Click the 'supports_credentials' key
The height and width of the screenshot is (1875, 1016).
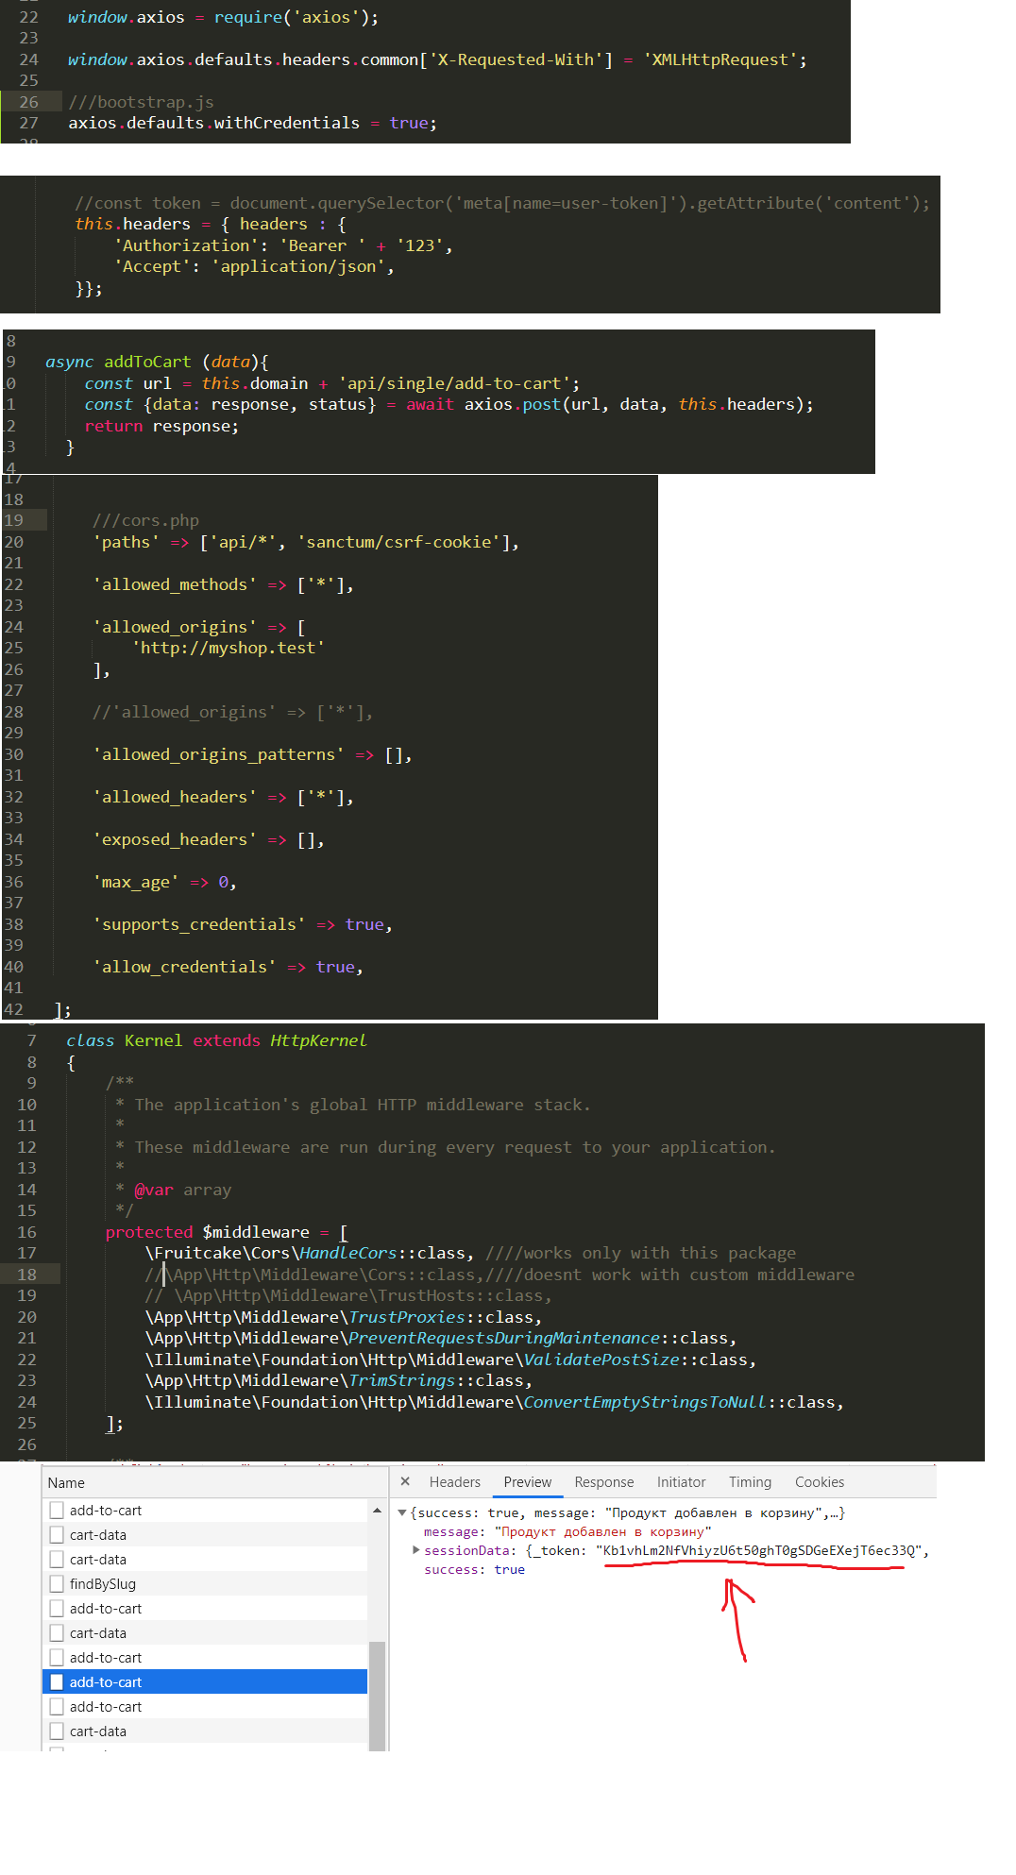(199, 924)
